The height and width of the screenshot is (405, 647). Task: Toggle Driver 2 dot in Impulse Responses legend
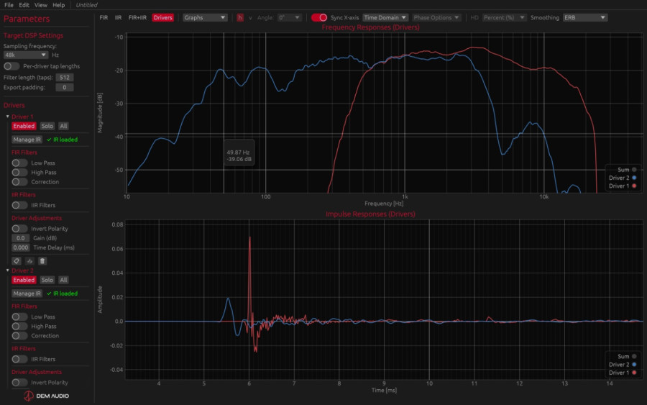point(634,365)
